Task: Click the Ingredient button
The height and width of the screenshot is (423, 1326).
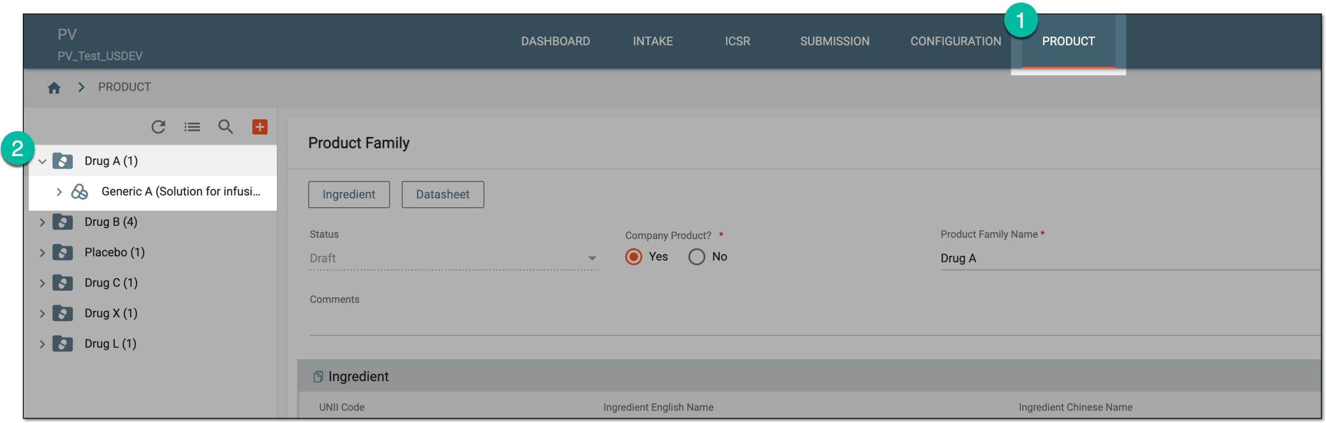Action: [x=349, y=195]
